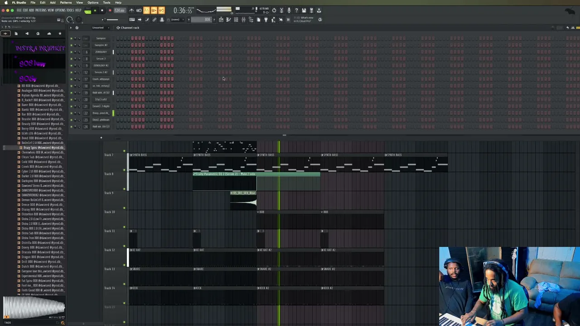Click the question mark help icon

pos(296,10)
